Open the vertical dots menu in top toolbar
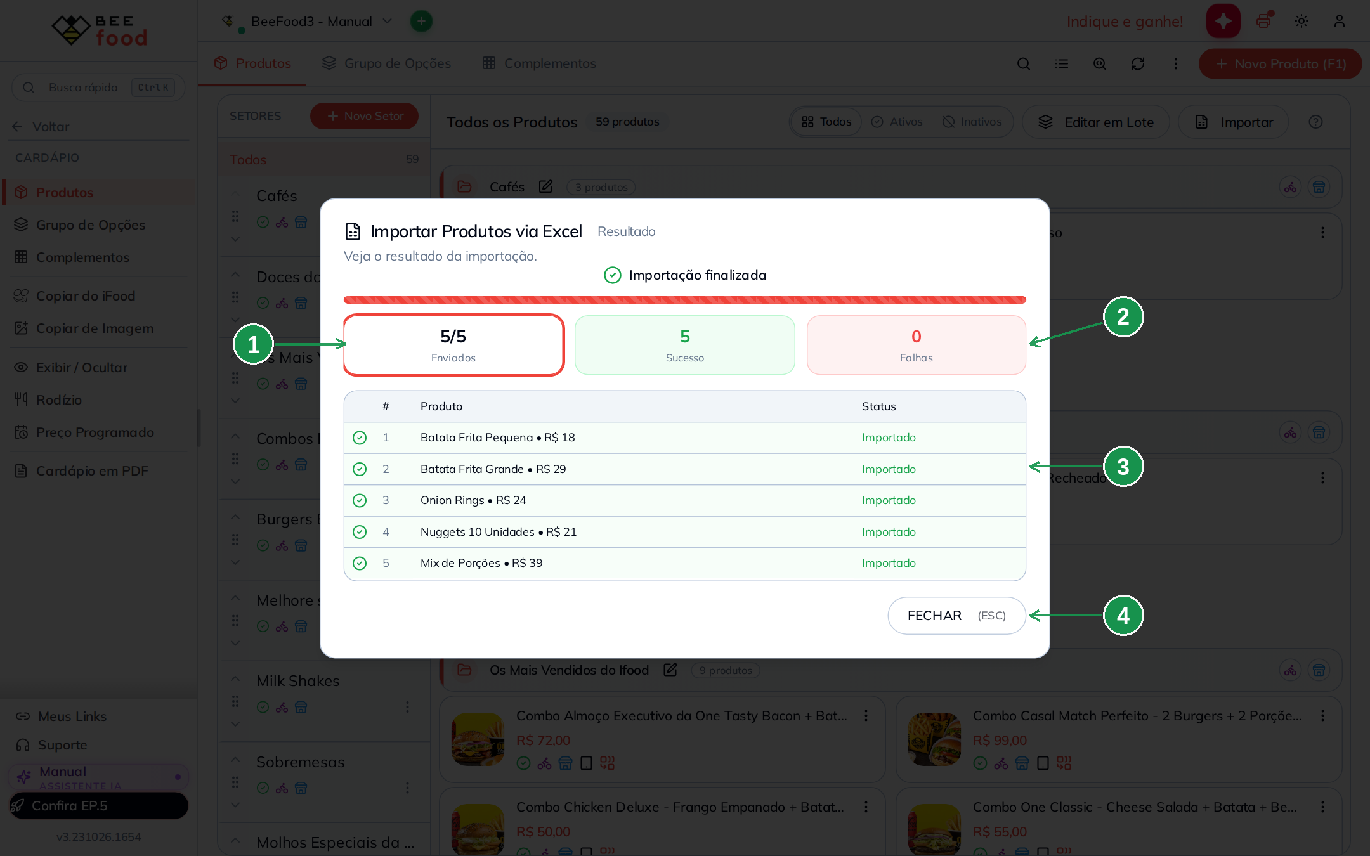 (x=1176, y=63)
